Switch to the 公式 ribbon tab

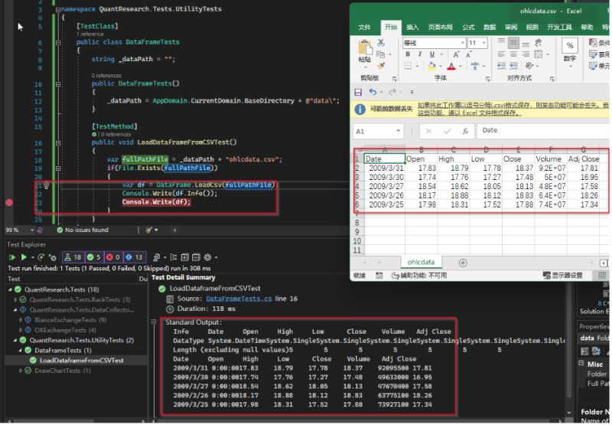coord(468,27)
